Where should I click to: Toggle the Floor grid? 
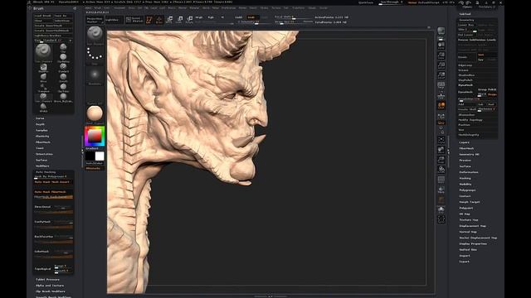[x=441, y=95]
